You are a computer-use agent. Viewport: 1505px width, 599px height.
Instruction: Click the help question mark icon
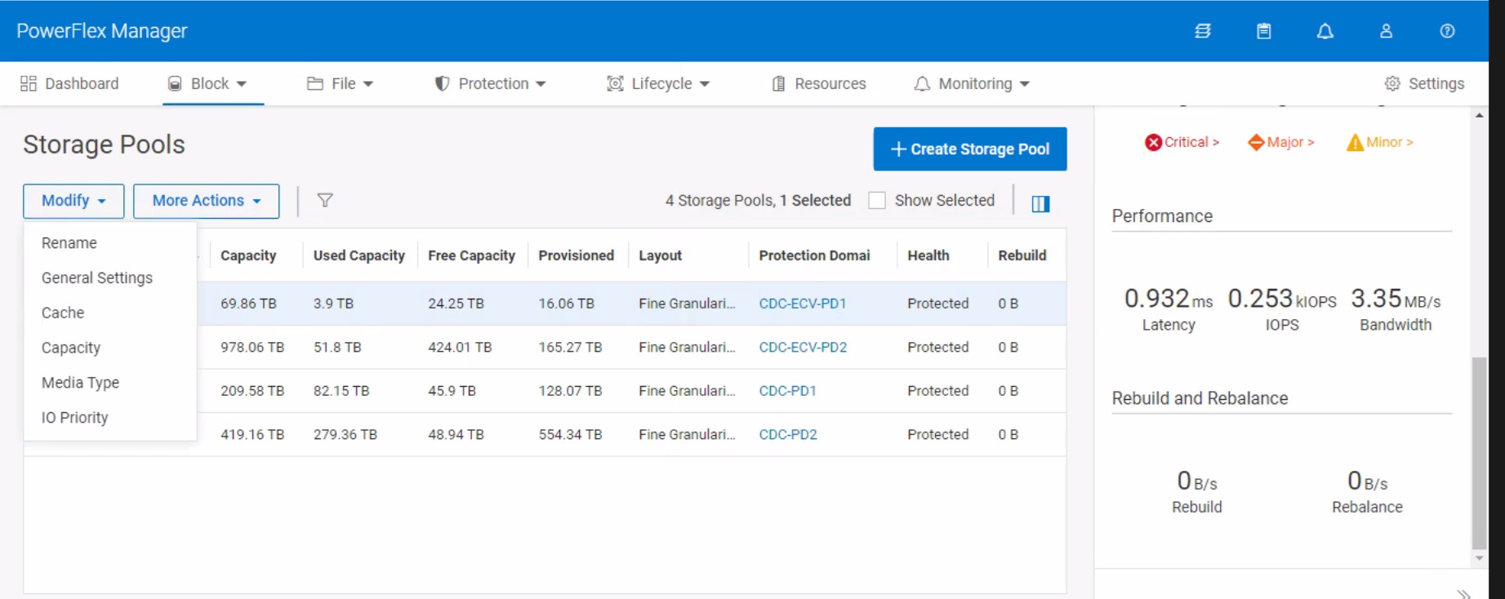[1447, 31]
